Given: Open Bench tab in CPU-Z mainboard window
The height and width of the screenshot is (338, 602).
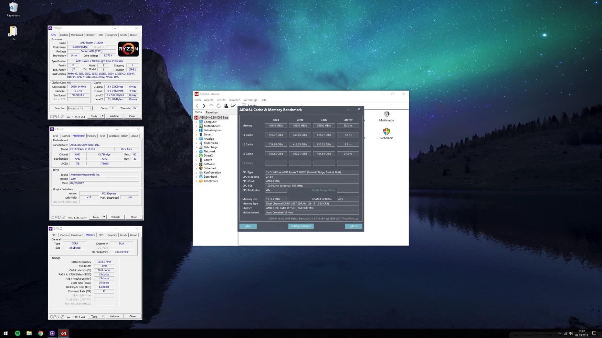Looking at the screenshot, I should pyautogui.click(x=125, y=136).
